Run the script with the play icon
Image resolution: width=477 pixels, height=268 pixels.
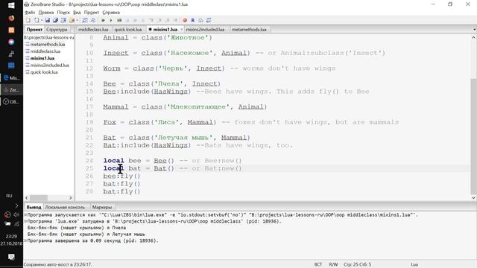pos(111,20)
